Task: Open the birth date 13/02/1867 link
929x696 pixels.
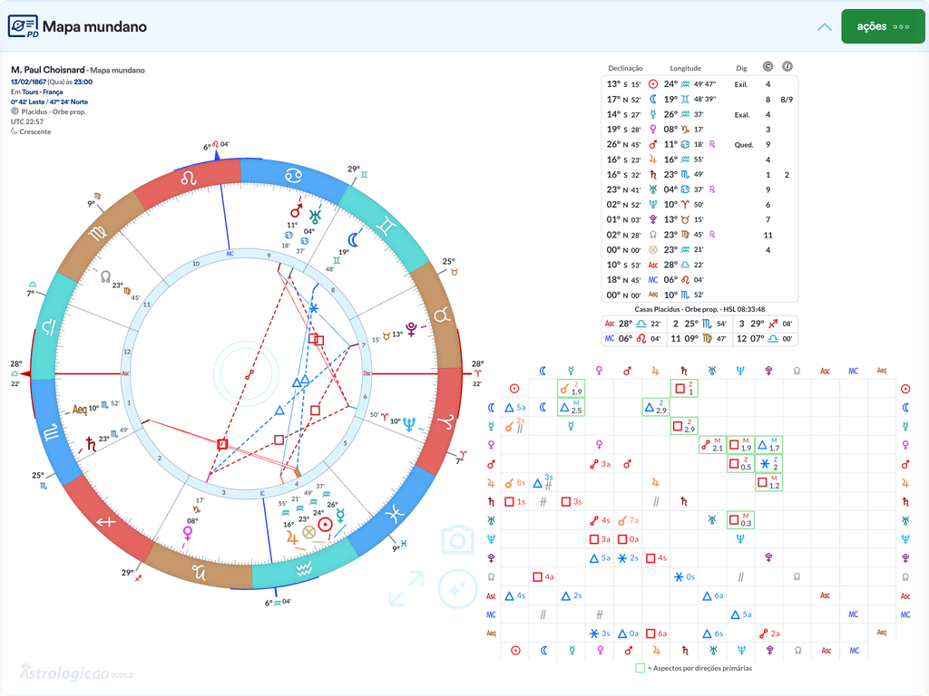Action: (x=28, y=82)
